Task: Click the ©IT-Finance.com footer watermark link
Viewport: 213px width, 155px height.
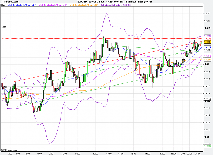Action: pyautogui.click(x=10, y=150)
